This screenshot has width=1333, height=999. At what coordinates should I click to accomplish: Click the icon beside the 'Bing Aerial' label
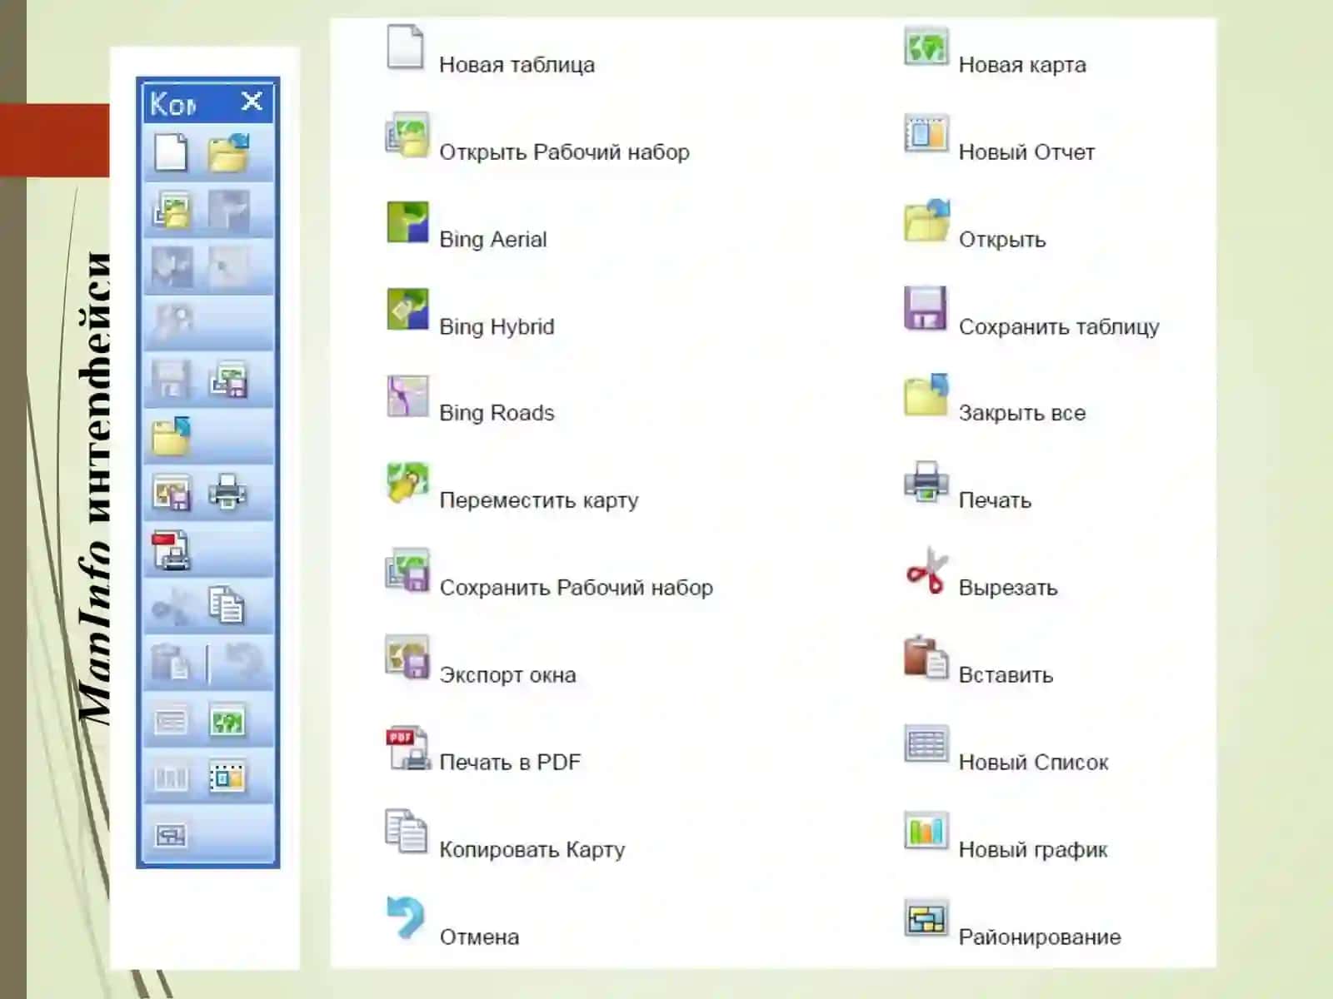pyautogui.click(x=407, y=222)
